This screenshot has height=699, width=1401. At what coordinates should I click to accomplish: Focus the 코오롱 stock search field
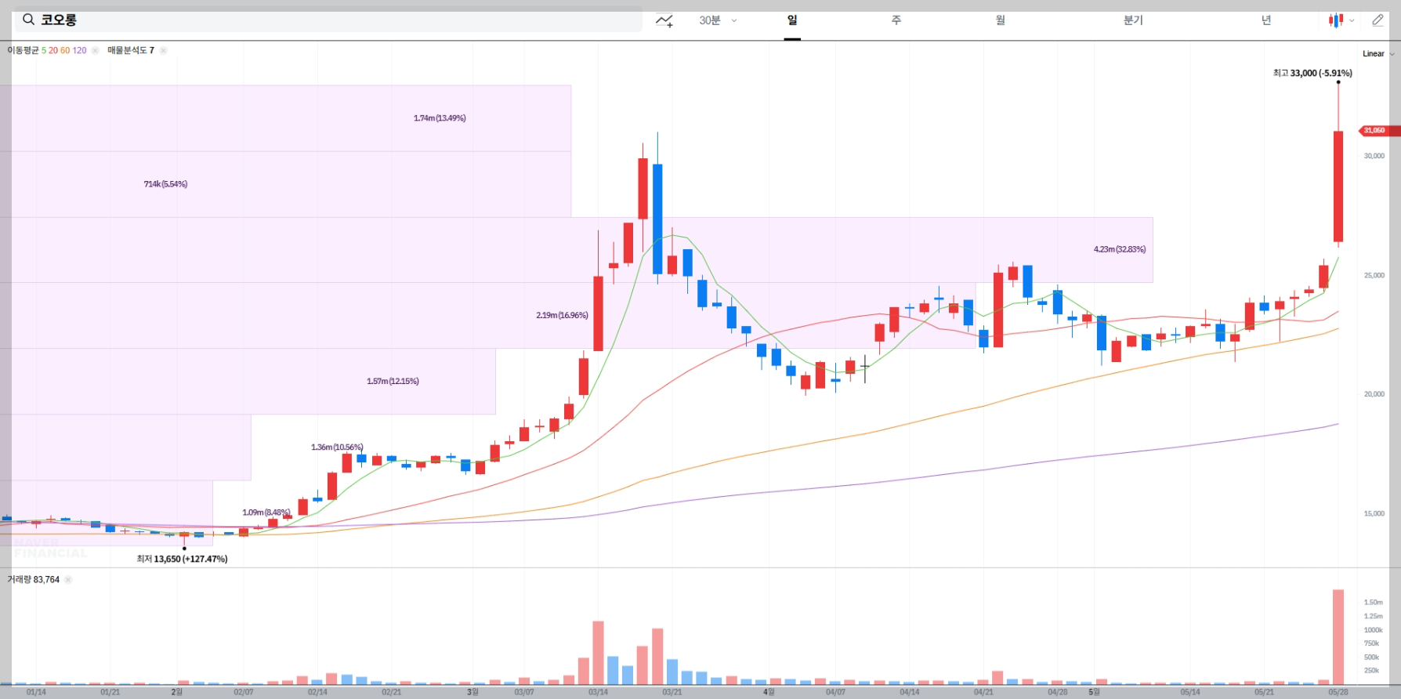click(x=328, y=20)
